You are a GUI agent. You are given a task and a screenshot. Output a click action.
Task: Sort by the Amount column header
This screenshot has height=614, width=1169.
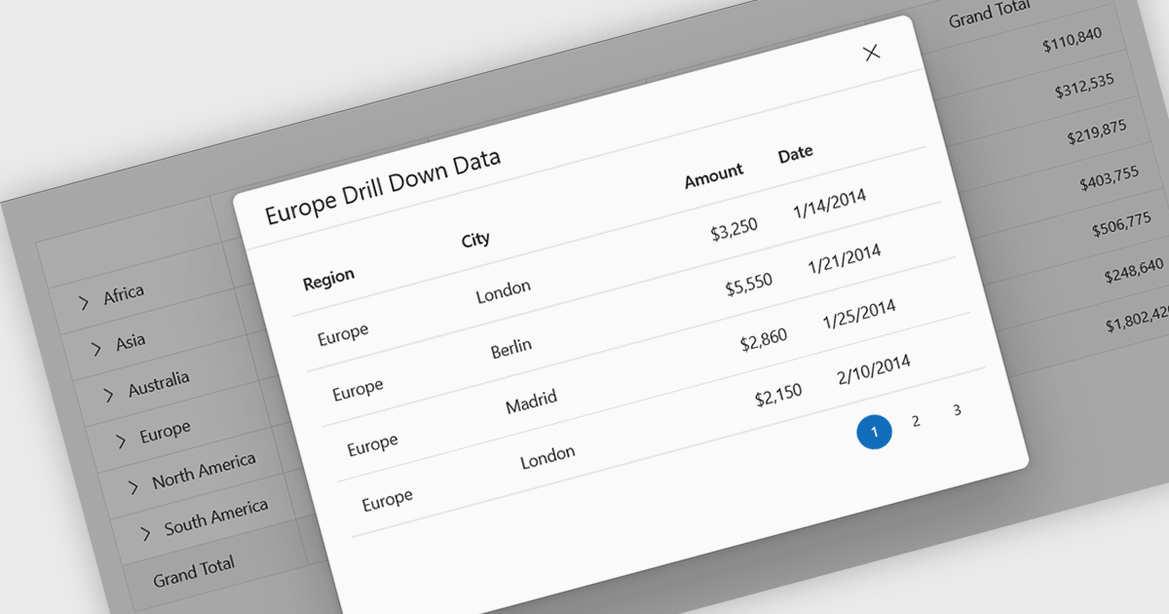pos(713,176)
